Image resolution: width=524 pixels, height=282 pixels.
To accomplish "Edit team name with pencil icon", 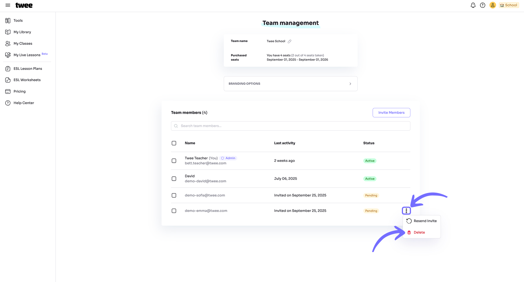I will point(289,41).
